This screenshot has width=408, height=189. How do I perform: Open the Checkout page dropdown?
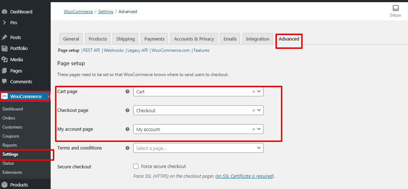(x=198, y=110)
